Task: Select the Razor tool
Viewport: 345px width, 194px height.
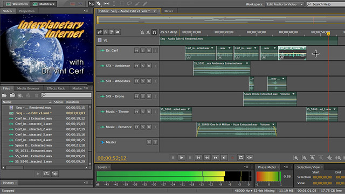Action: pos(99,4)
